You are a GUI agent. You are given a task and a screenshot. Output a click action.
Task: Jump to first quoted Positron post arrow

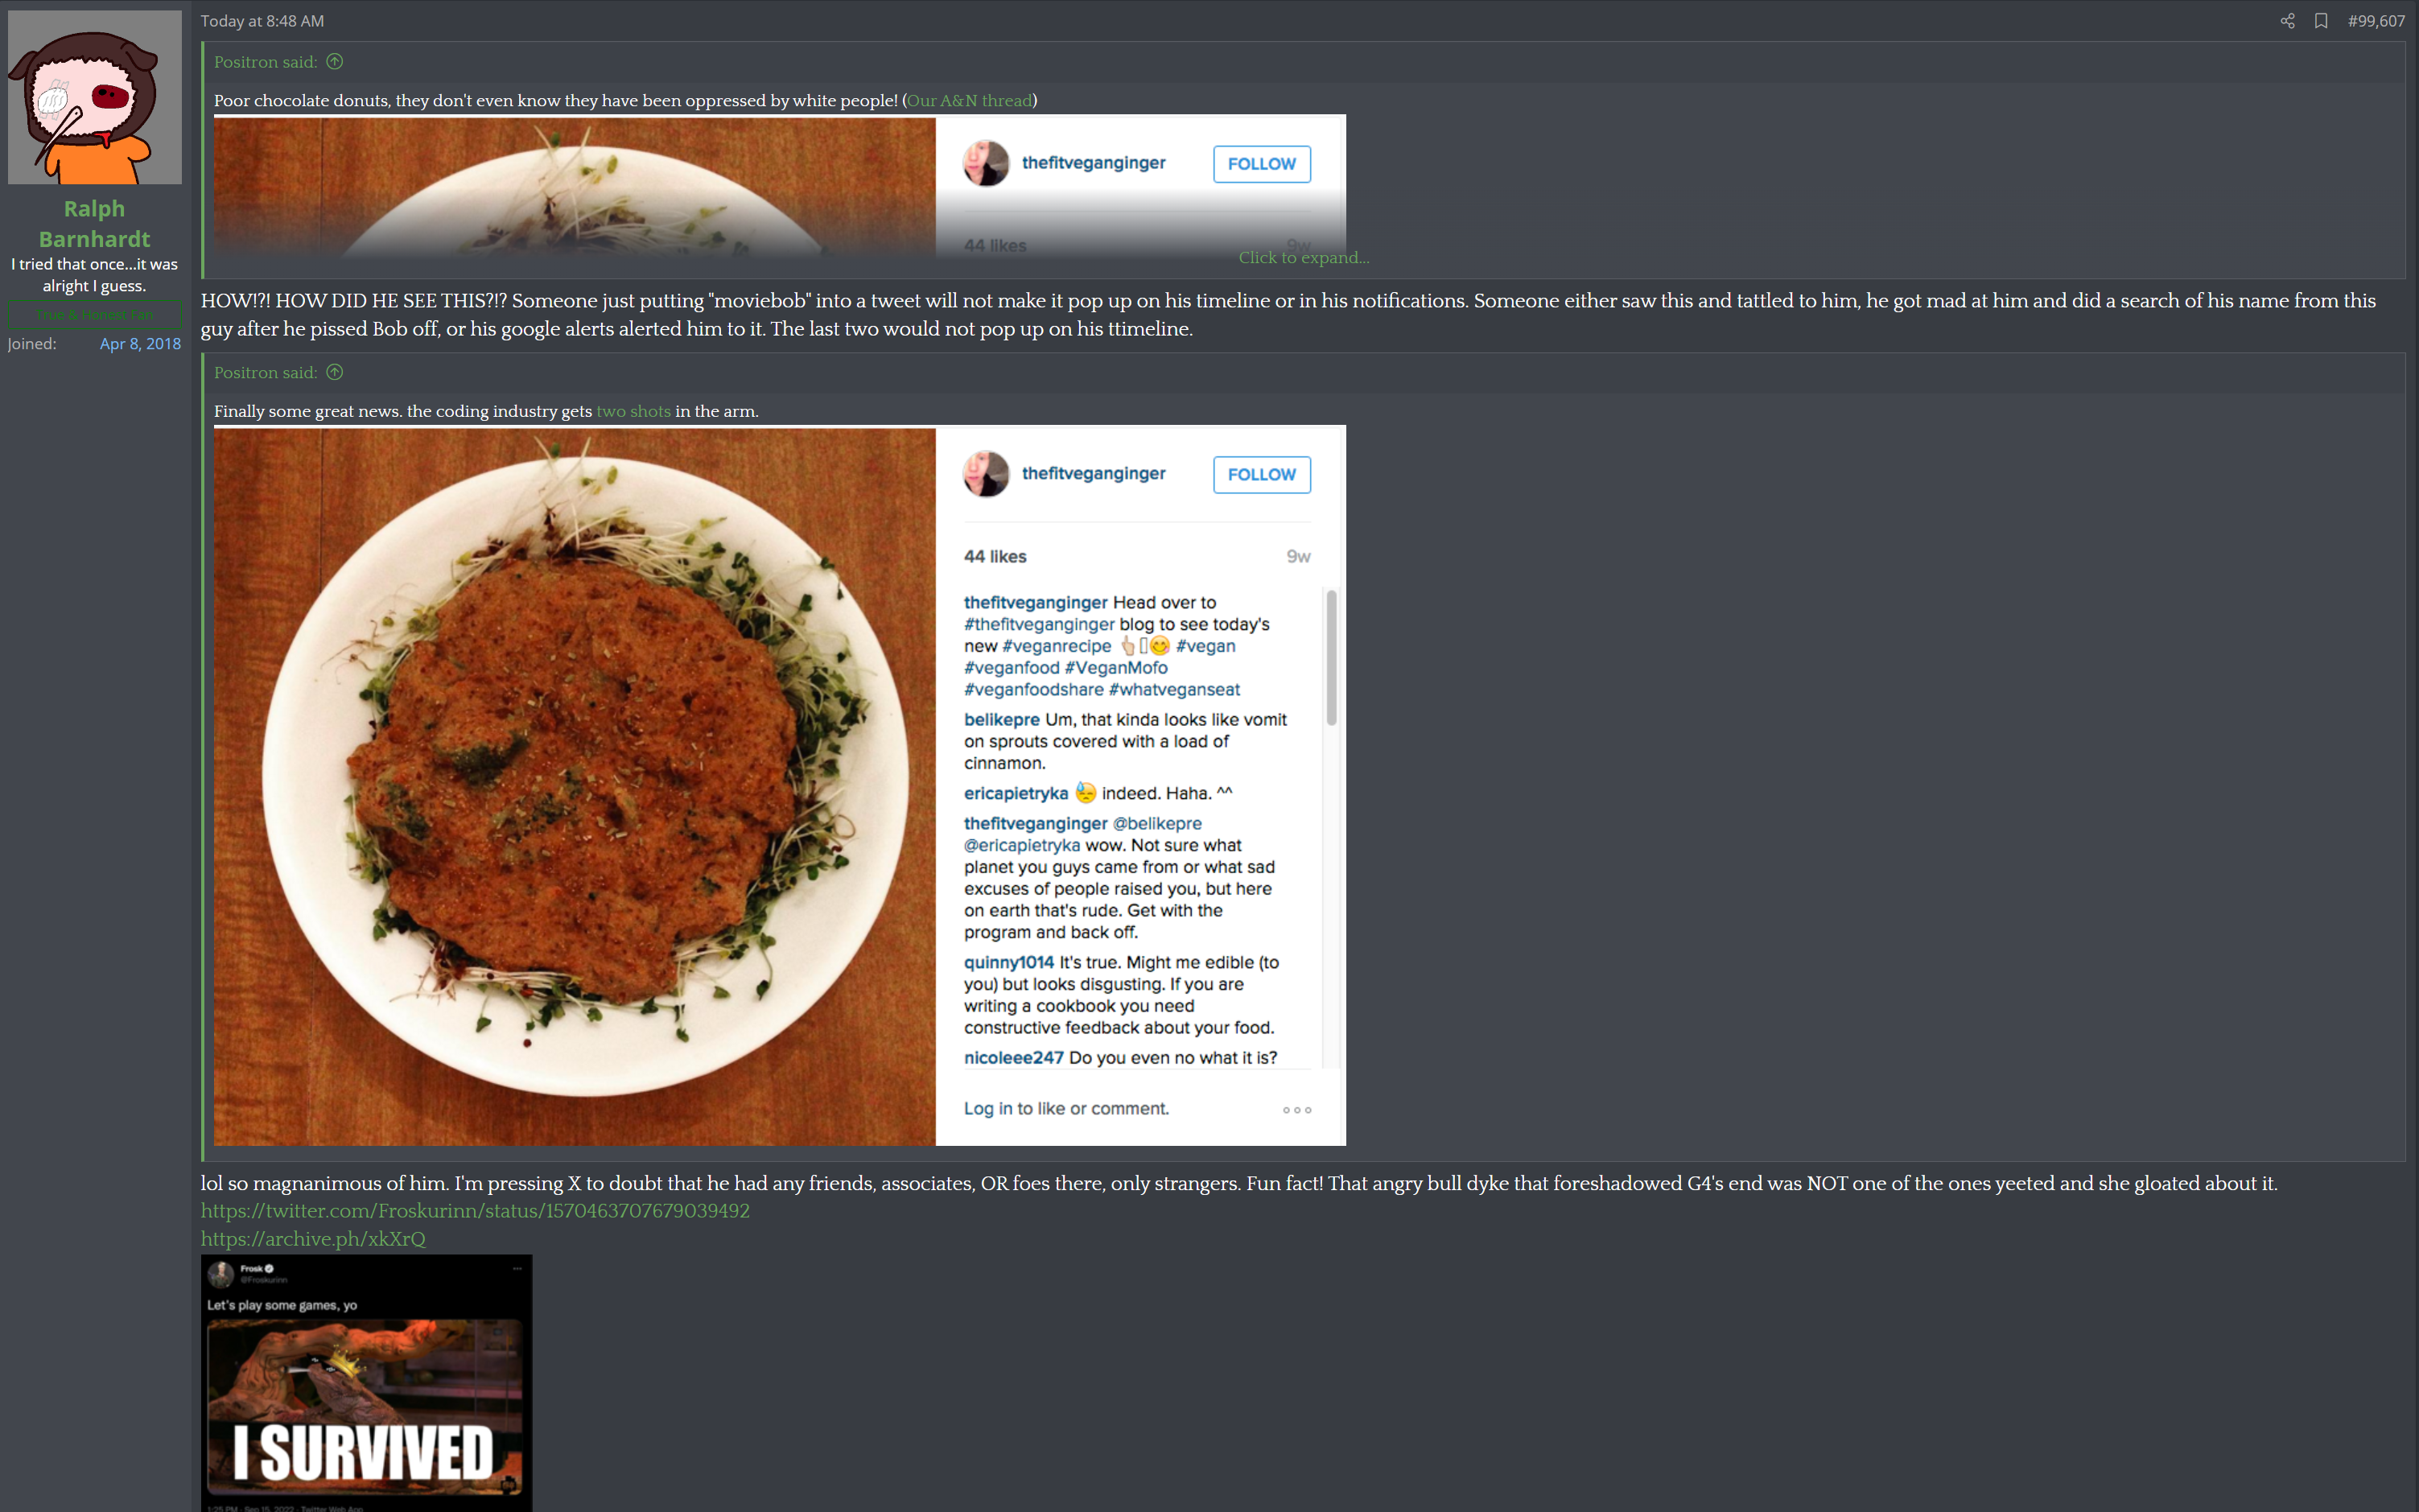pos(335,62)
